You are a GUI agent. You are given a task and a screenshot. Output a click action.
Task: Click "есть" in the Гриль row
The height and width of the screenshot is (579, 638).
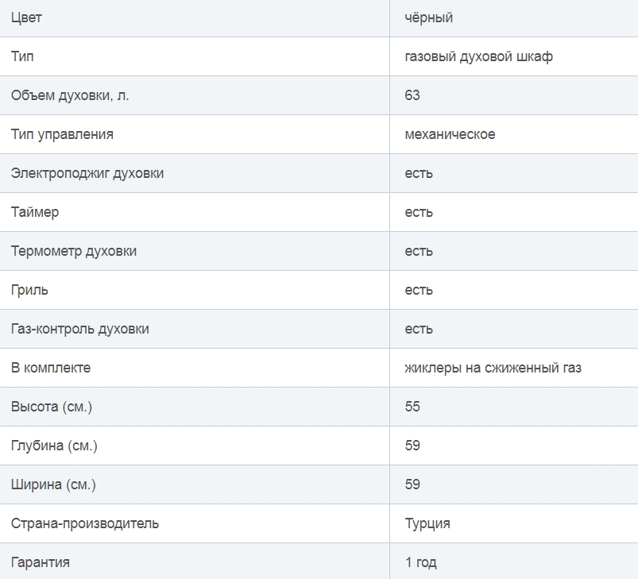[x=419, y=290]
